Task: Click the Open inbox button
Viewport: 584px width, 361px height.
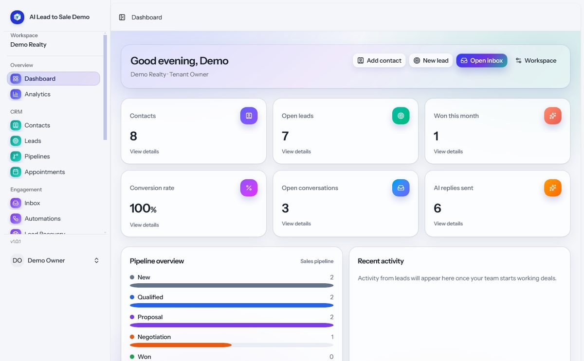Action: (482, 61)
